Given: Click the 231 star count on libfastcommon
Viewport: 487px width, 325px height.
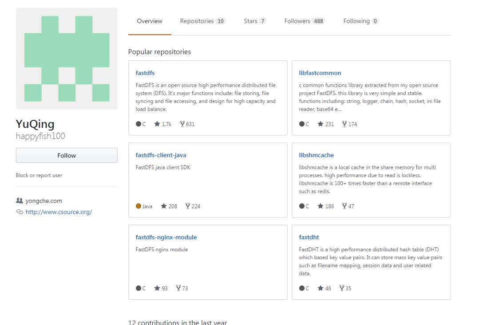Looking at the screenshot, I should coord(329,124).
